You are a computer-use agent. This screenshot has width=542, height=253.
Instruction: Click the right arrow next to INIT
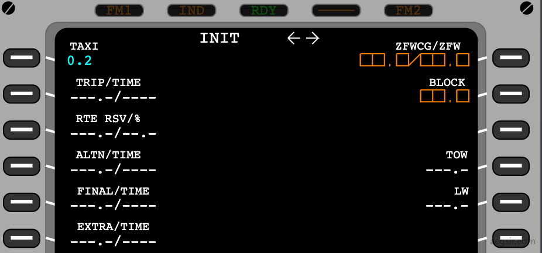(x=313, y=38)
